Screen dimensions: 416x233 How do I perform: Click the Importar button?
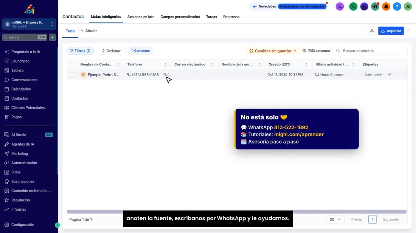[391, 31]
